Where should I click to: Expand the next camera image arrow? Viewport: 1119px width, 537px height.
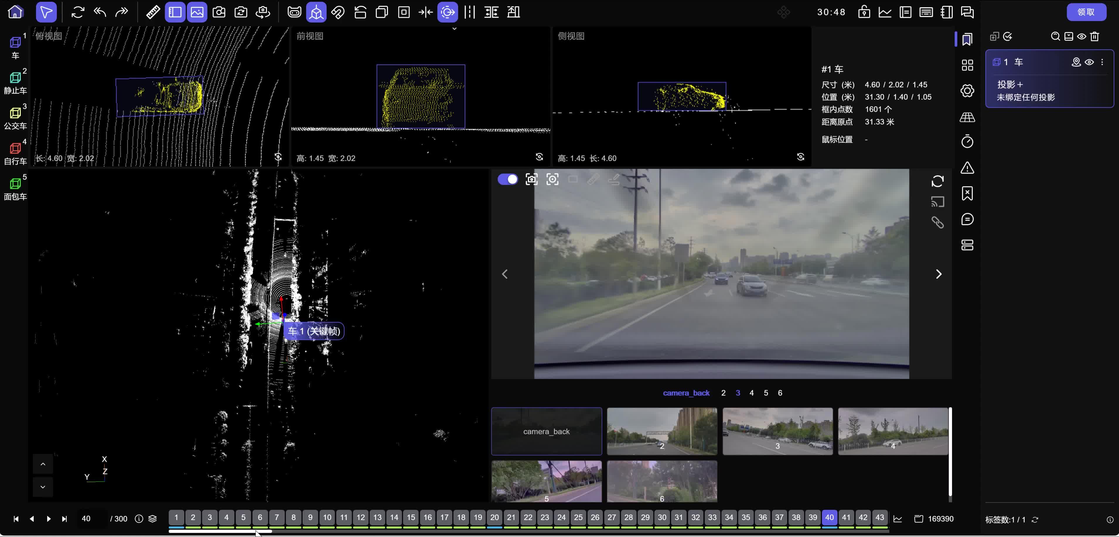[938, 274]
